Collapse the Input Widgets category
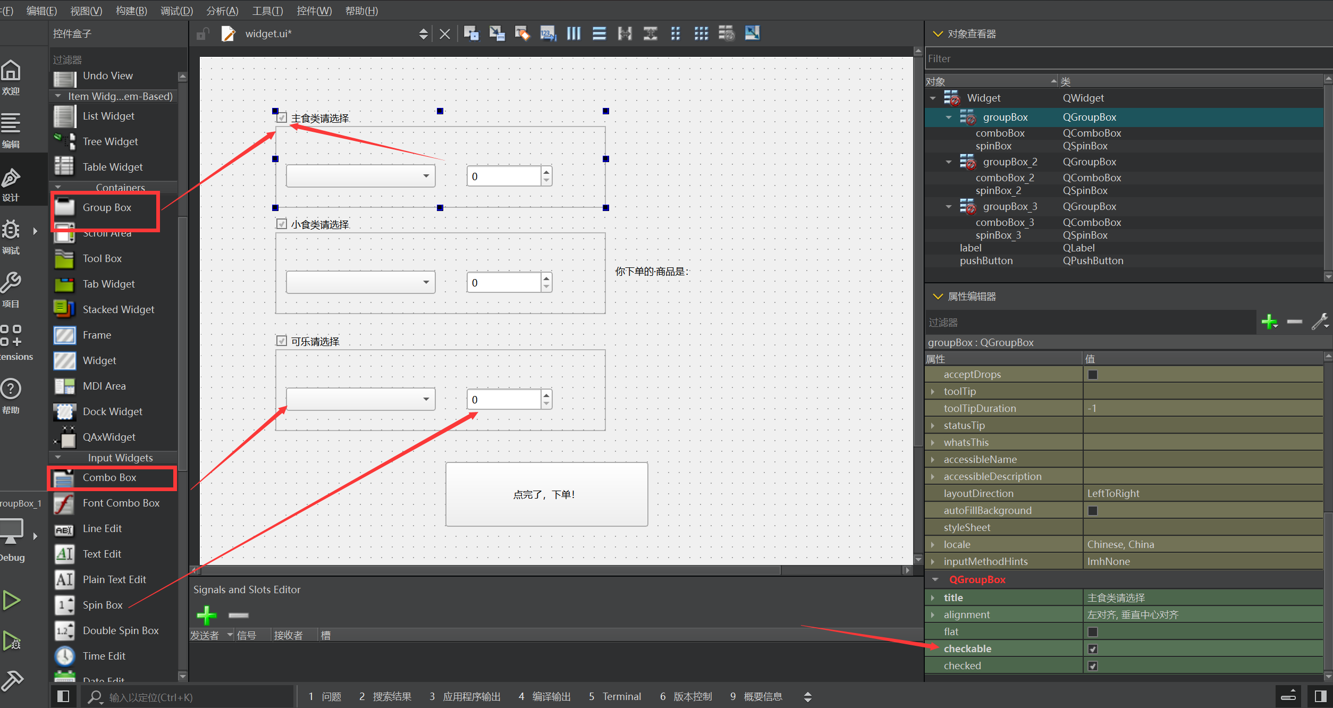The height and width of the screenshot is (708, 1333). 58,458
